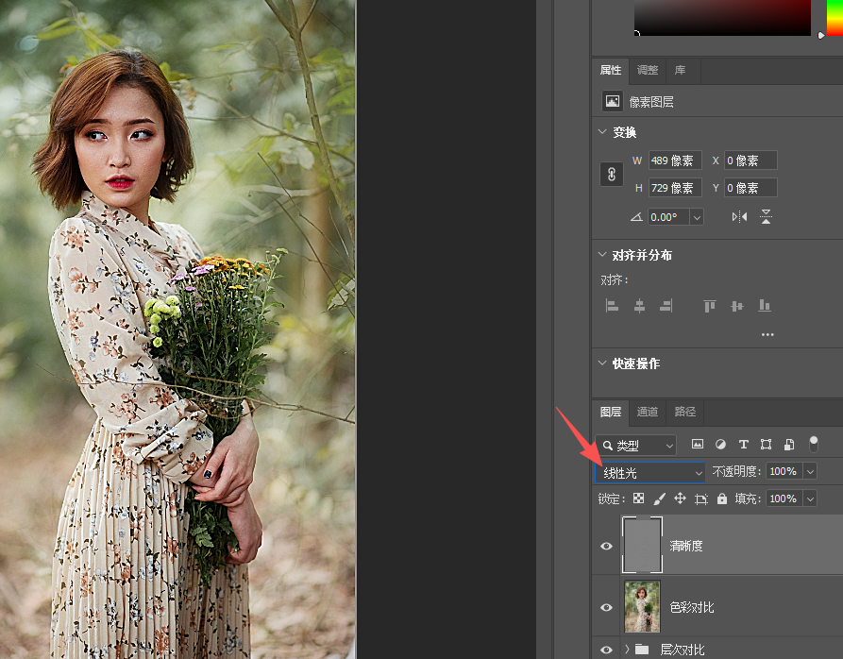Open the 不透明度 opacity slider dropdown arrow
This screenshot has width=843, height=659.
click(810, 472)
